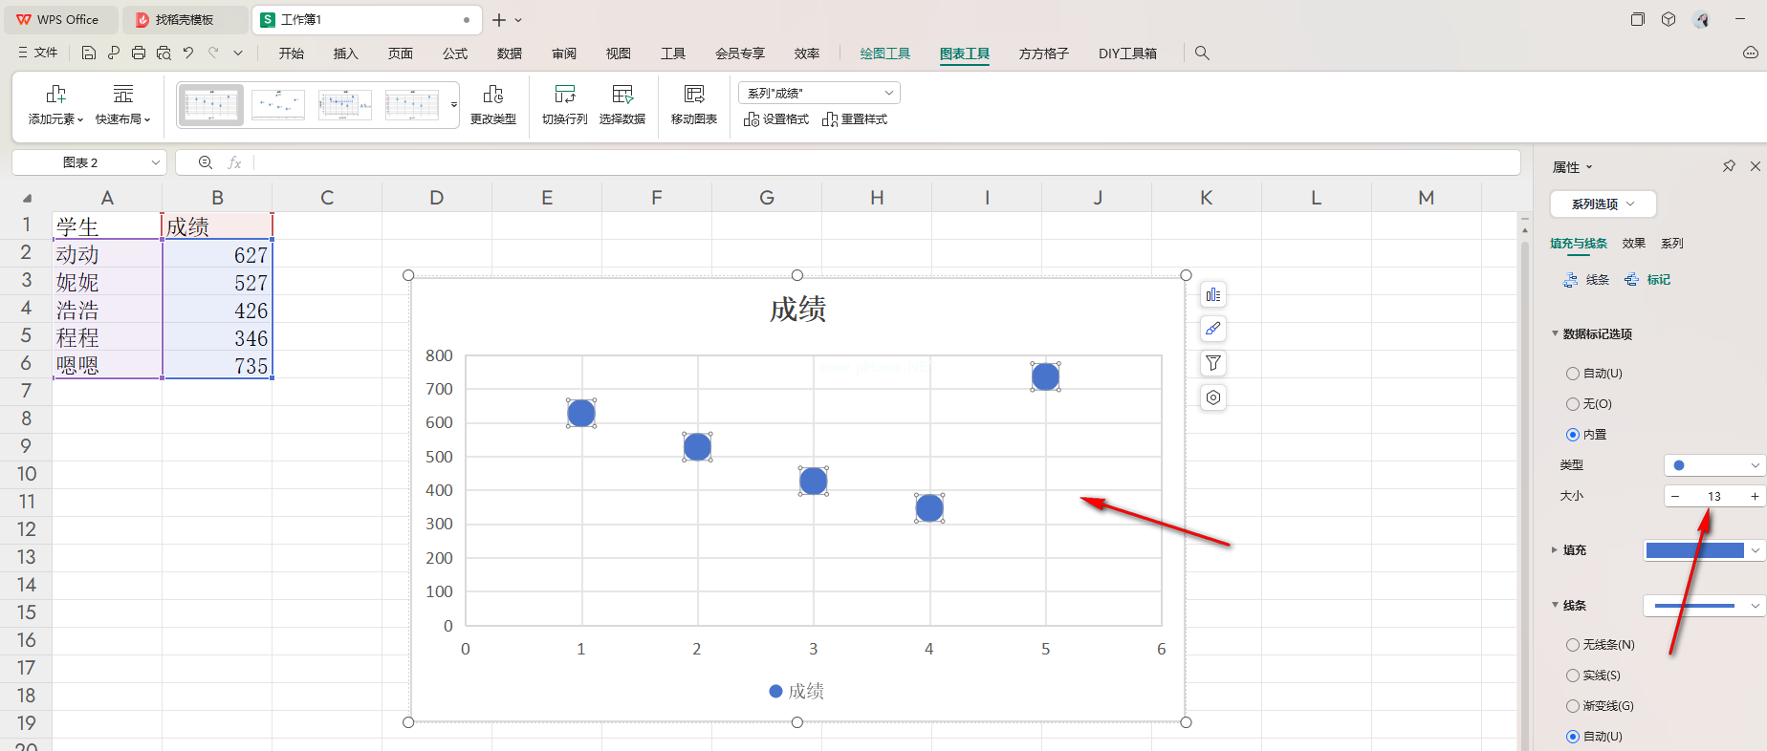Click the Switch Row/Column (切换行列) icon

[564, 95]
